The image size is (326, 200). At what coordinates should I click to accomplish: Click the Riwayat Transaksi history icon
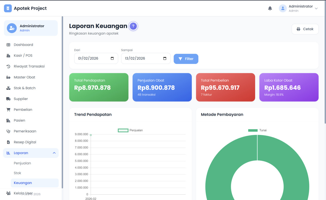(8, 66)
